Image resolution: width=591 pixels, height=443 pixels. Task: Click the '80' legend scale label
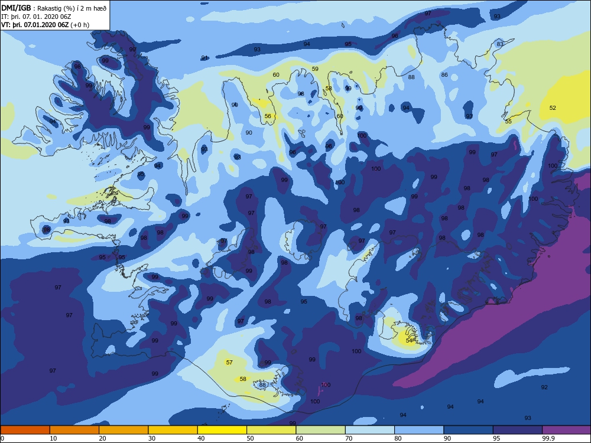398,438
